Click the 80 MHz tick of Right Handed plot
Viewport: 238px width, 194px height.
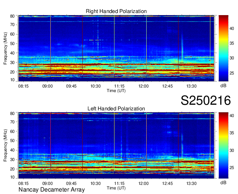12,16
